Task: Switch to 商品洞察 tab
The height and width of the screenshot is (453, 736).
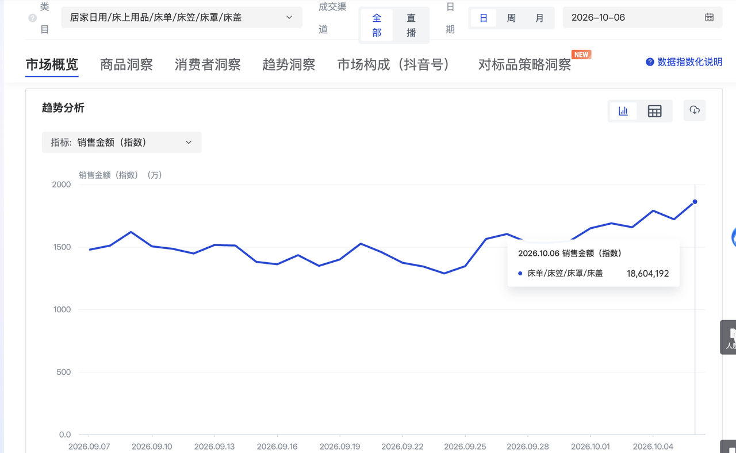Action: [x=126, y=65]
